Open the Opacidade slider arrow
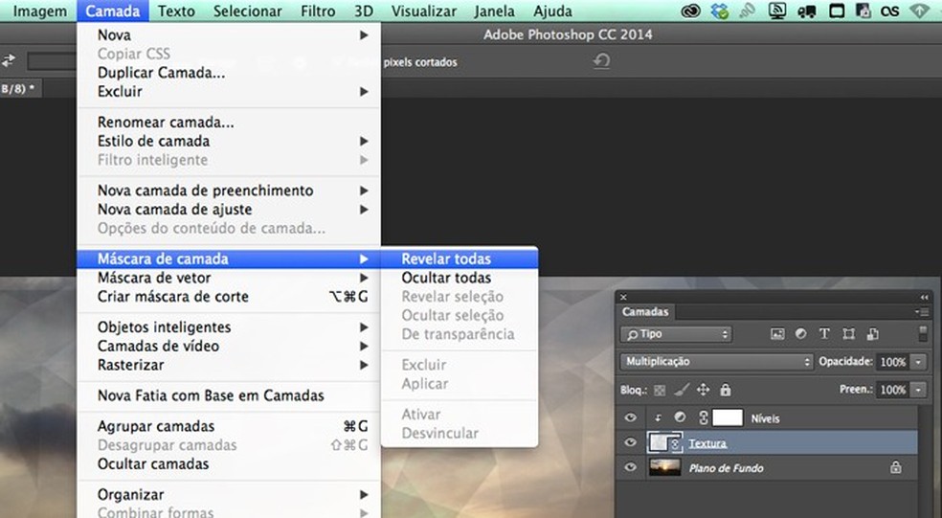 point(918,362)
